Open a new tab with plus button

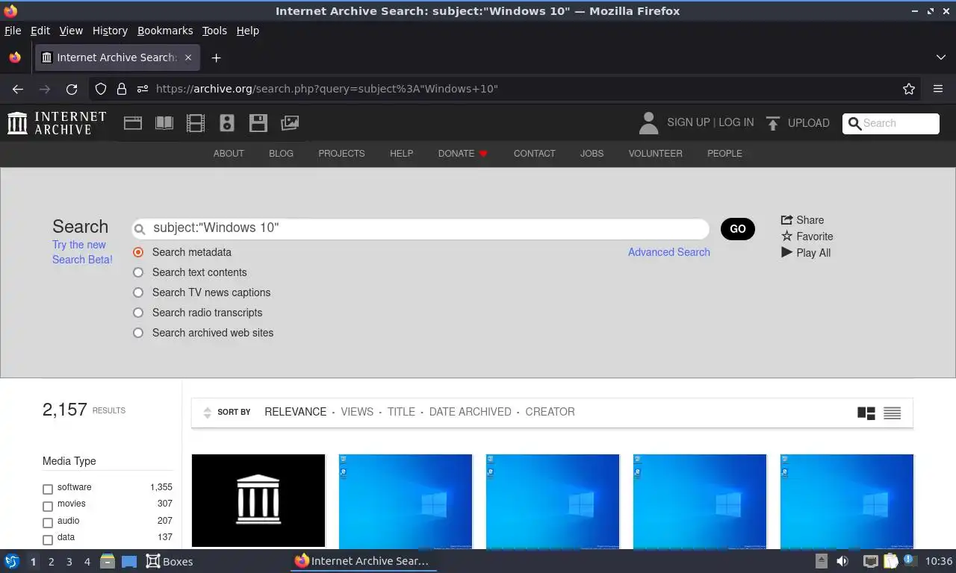tap(216, 57)
